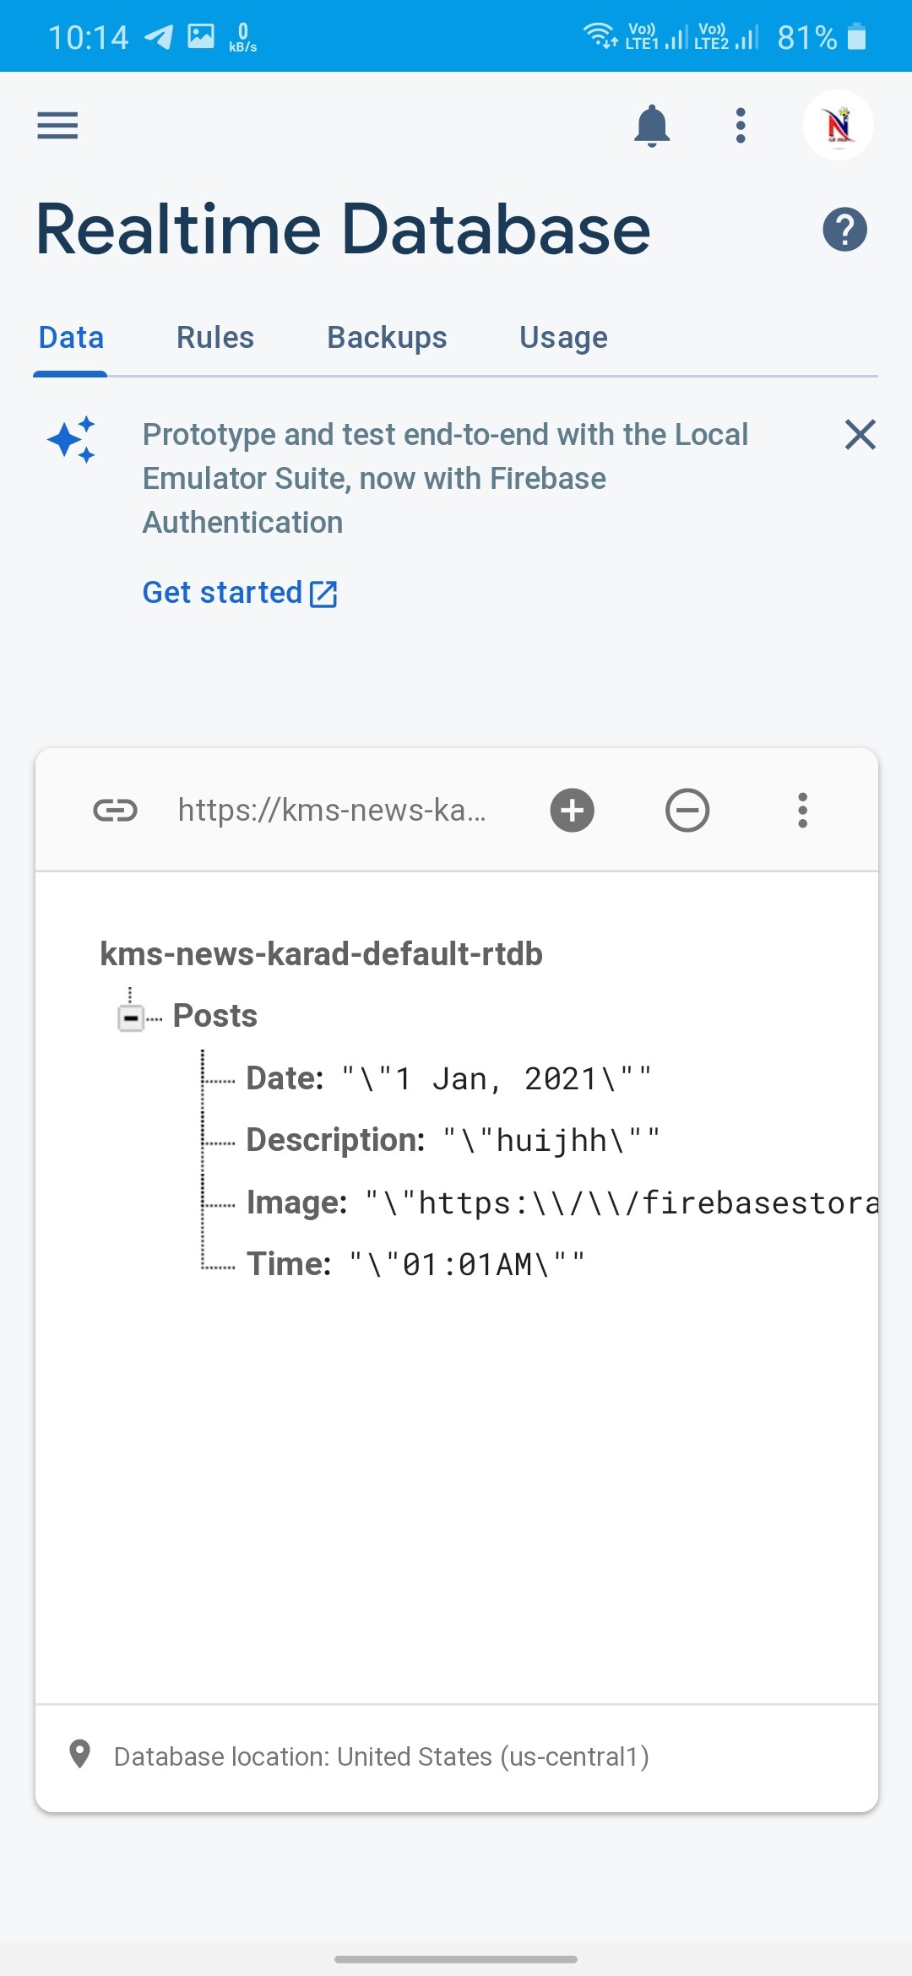Viewport: 912px width, 1976px height.
Task: Switch to the Backups tab
Action: (387, 338)
